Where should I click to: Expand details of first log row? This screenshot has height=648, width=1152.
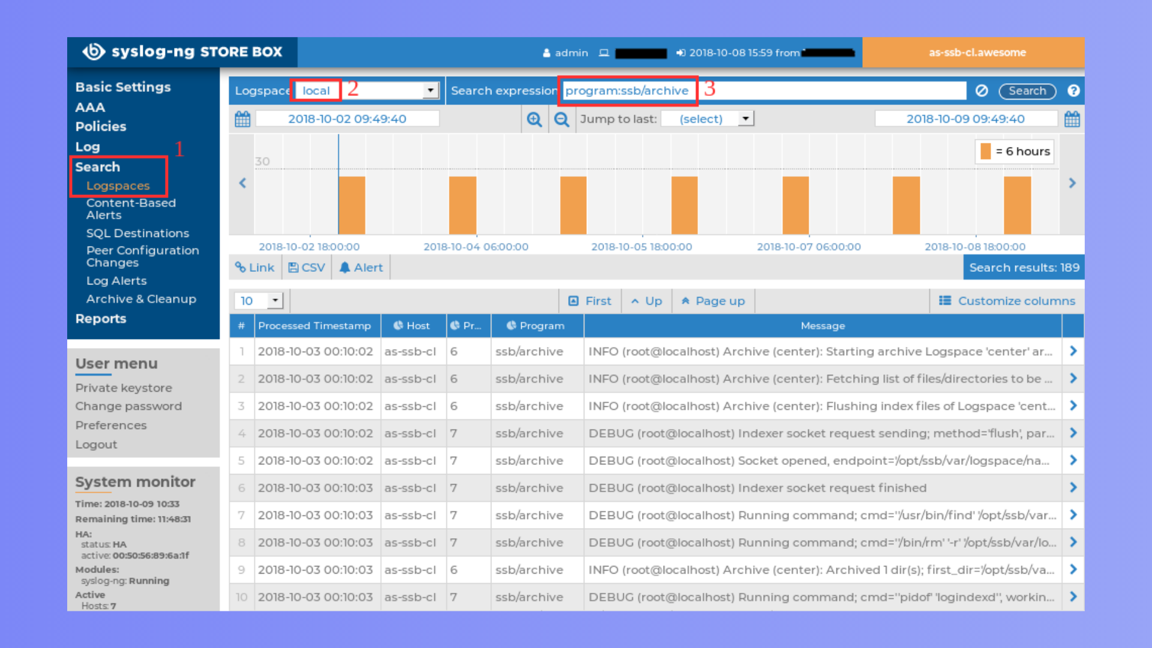click(x=1073, y=351)
